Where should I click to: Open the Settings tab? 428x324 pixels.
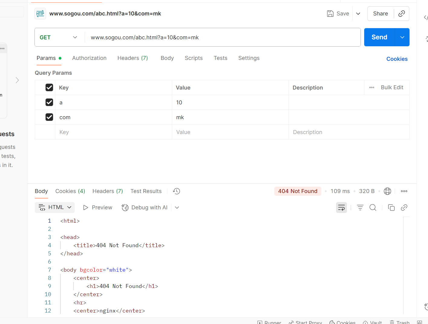(249, 58)
